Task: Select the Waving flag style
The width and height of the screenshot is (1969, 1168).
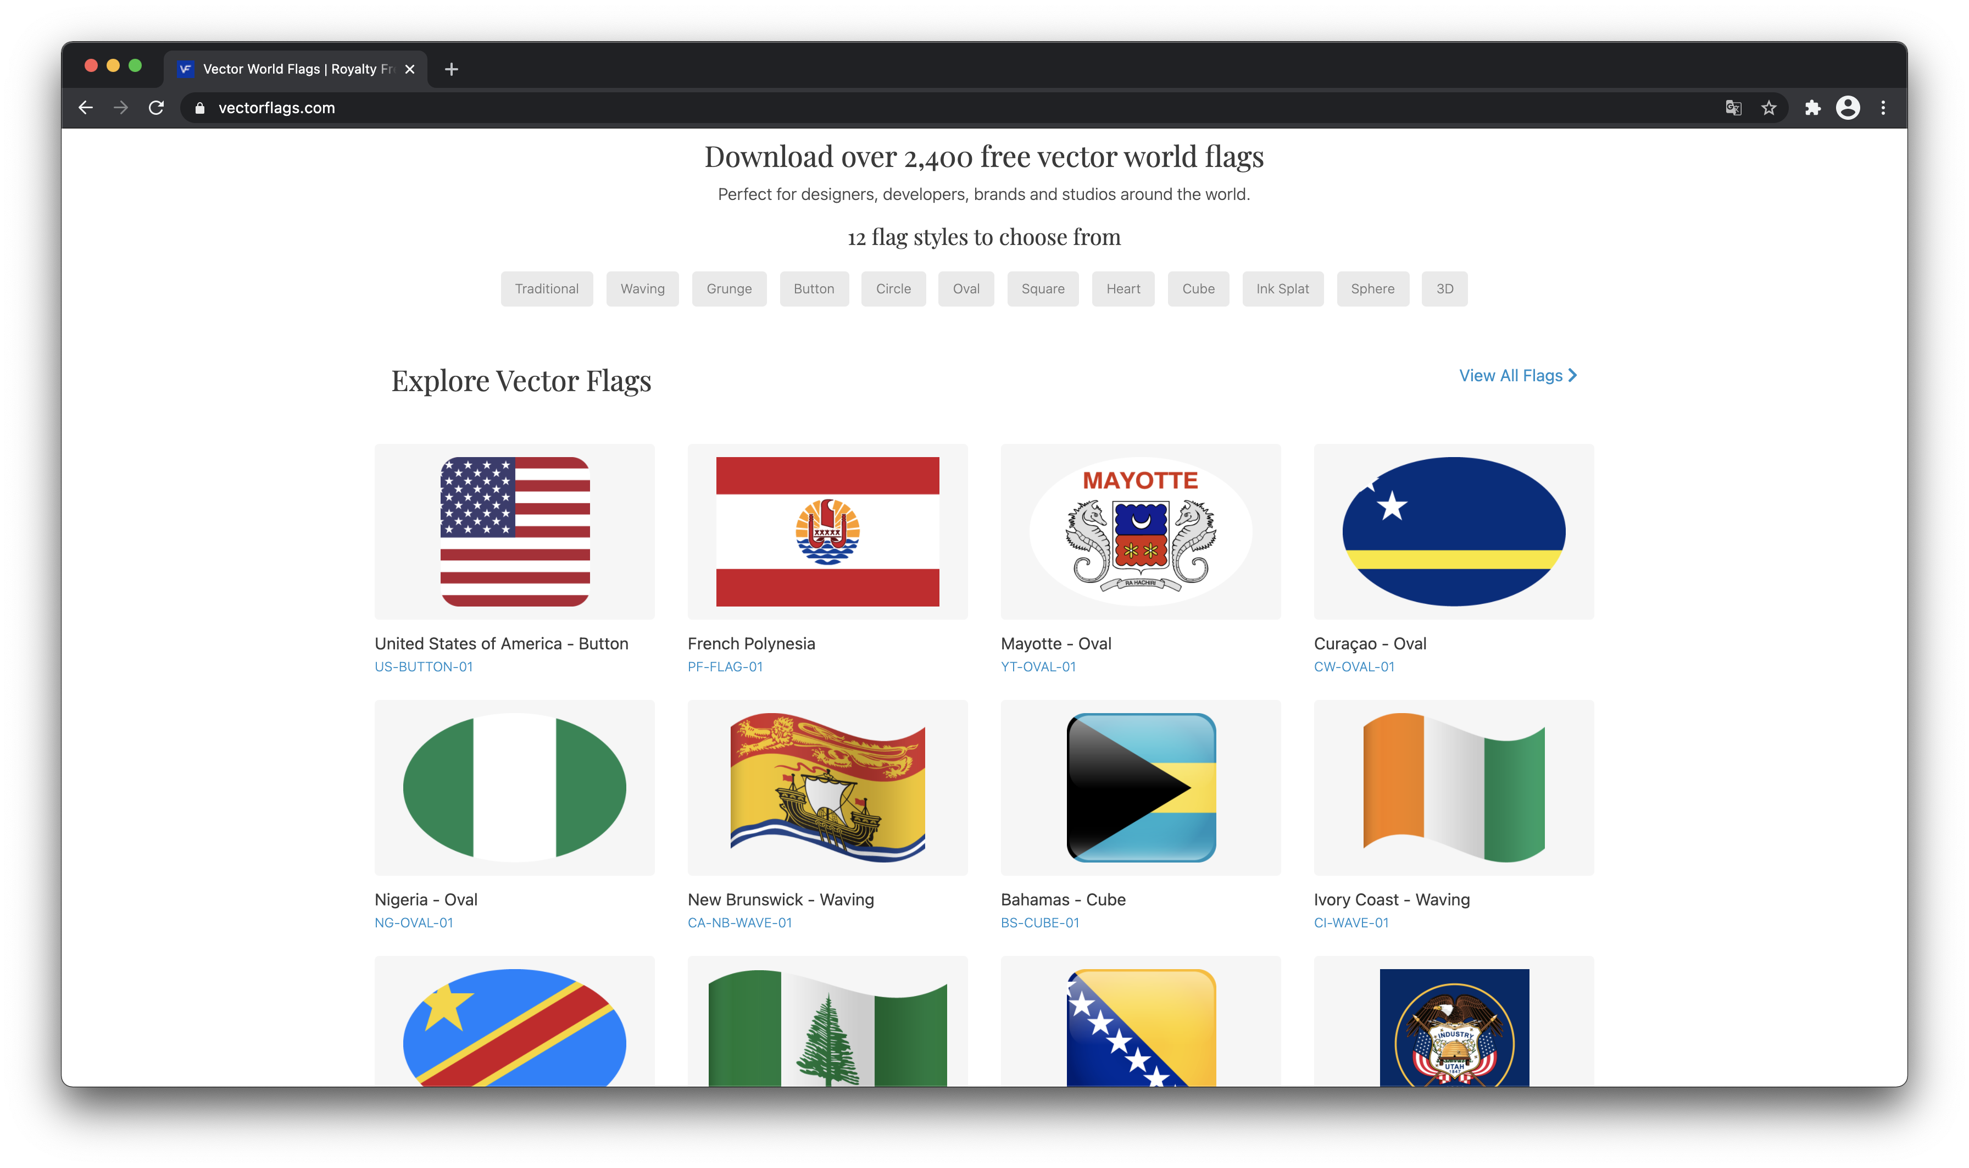Action: coord(642,289)
